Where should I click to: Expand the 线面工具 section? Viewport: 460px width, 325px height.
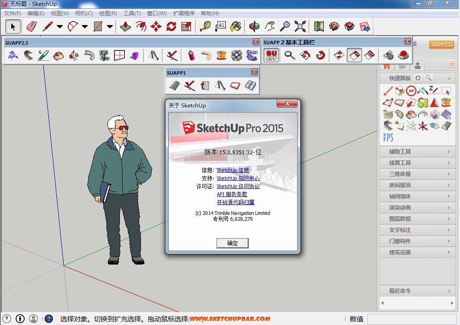(417, 162)
